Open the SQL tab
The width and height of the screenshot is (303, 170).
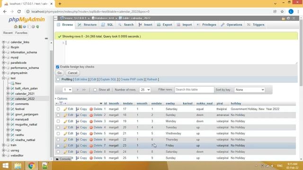point(107,25)
